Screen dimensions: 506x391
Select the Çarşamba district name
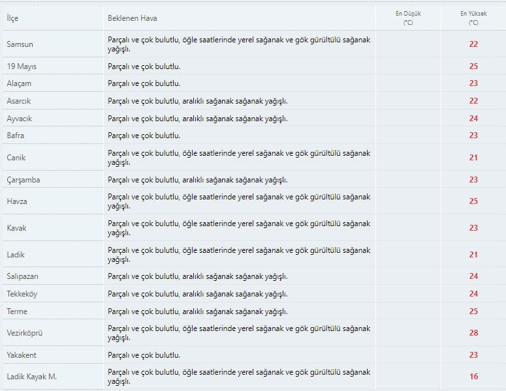(x=24, y=180)
